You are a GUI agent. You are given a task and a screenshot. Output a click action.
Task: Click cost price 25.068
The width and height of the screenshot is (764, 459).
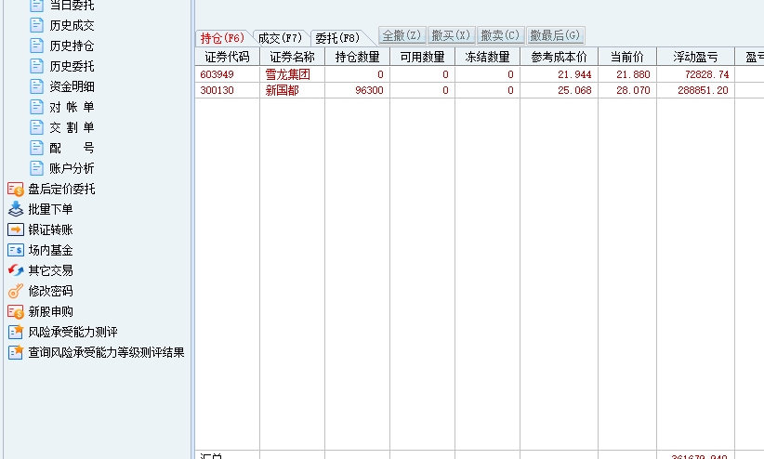574,90
